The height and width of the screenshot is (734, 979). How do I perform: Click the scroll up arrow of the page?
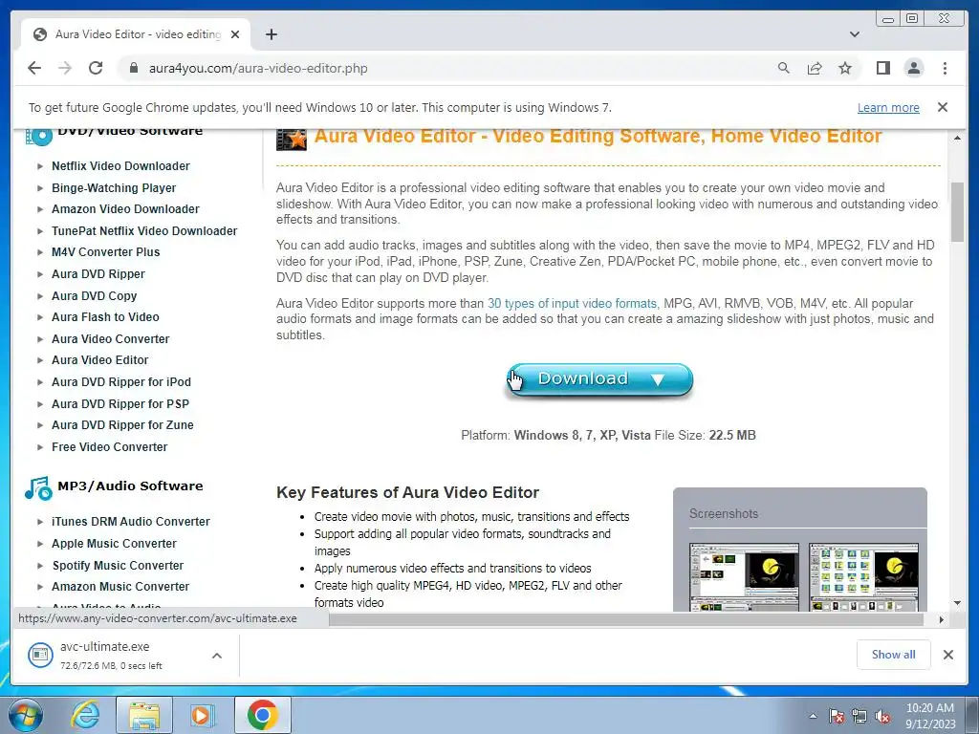(x=957, y=138)
